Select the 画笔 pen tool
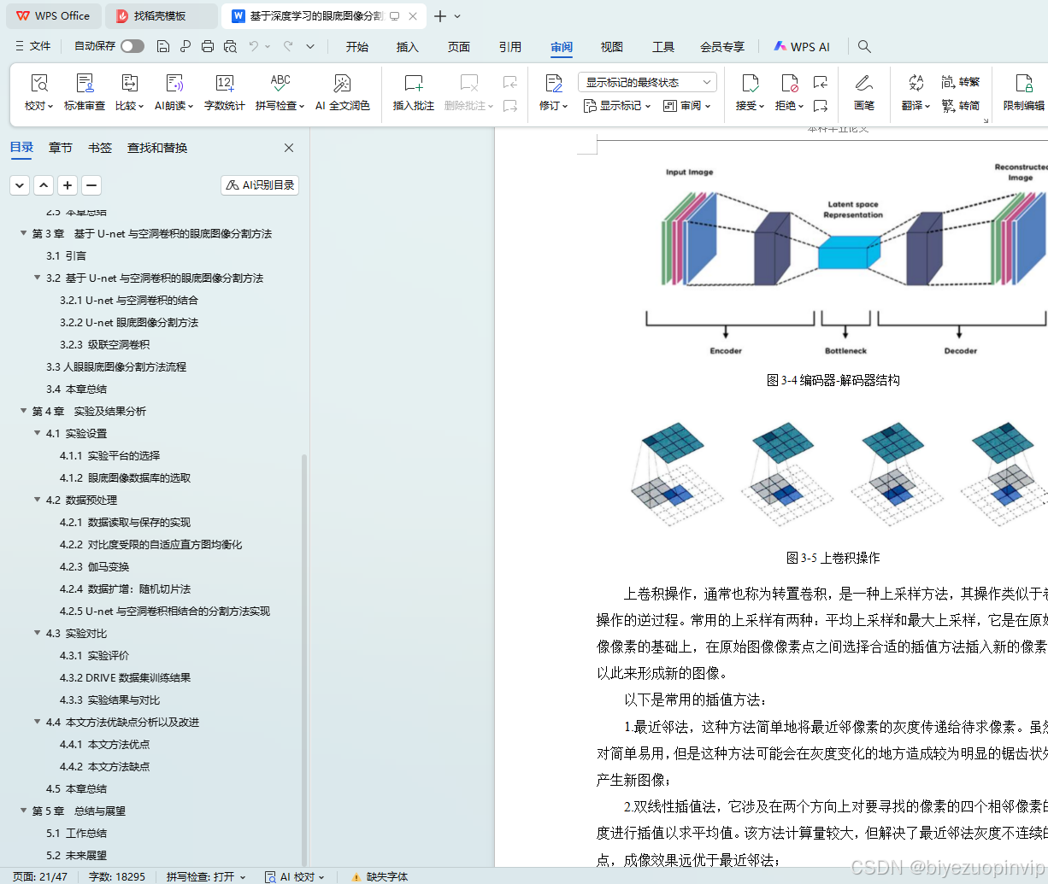Image resolution: width=1048 pixels, height=884 pixels. pyautogui.click(x=864, y=92)
